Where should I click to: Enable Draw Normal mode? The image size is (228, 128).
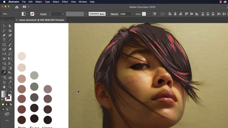click(x=3, y=109)
